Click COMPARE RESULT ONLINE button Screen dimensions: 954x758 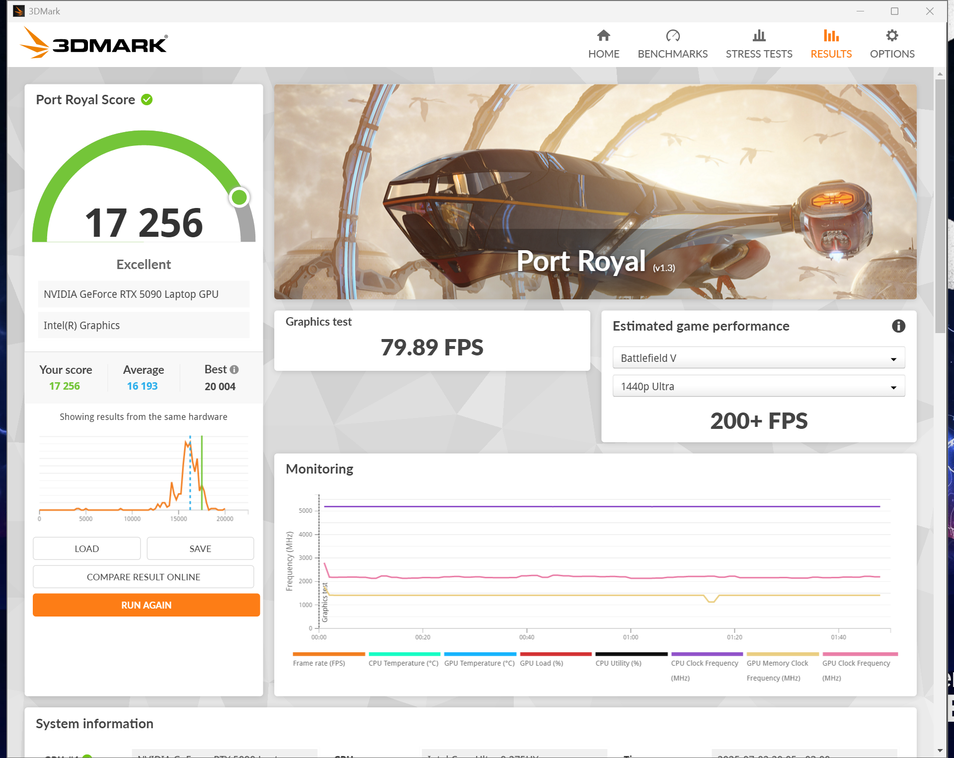click(x=144, y=577)
